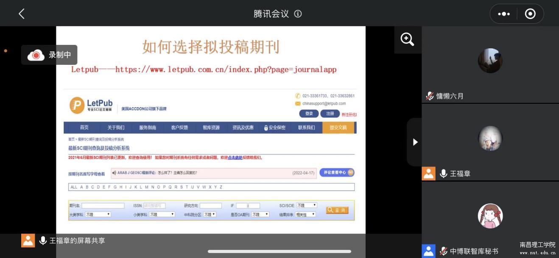Click the 登录 login button
This screenshot has height=258, width=559.
[309, 114]
